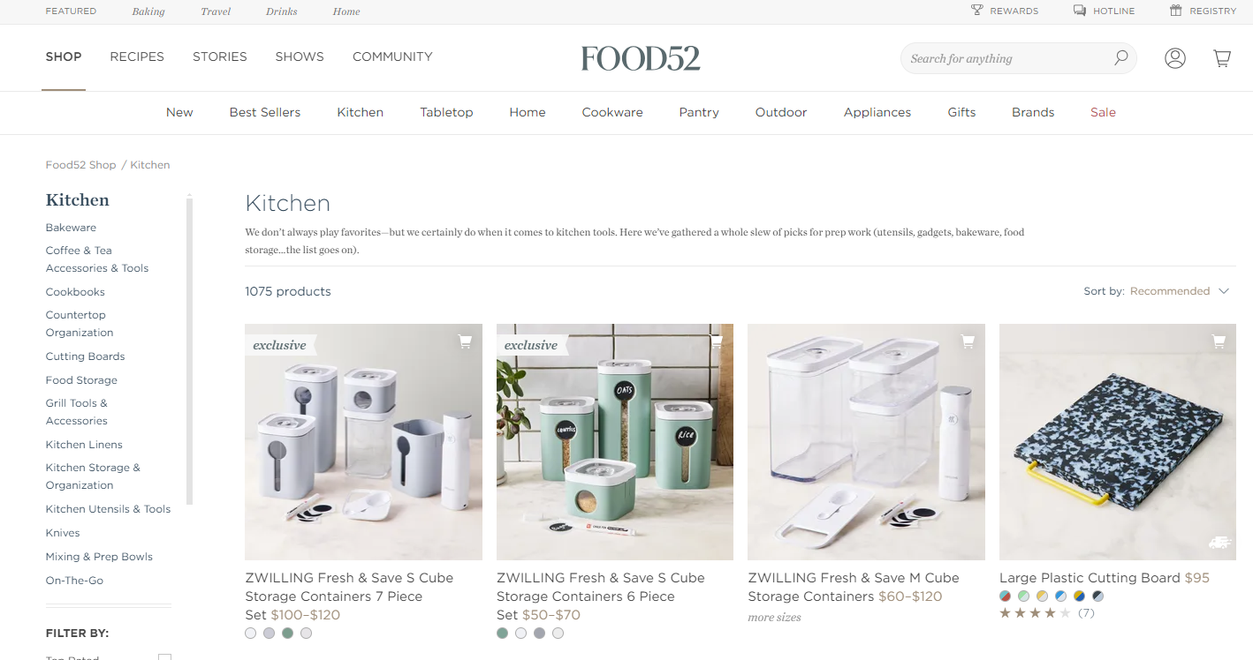Switch to the Recipes tab
This screenshot has width=1253, height=660.
point(137,56)
